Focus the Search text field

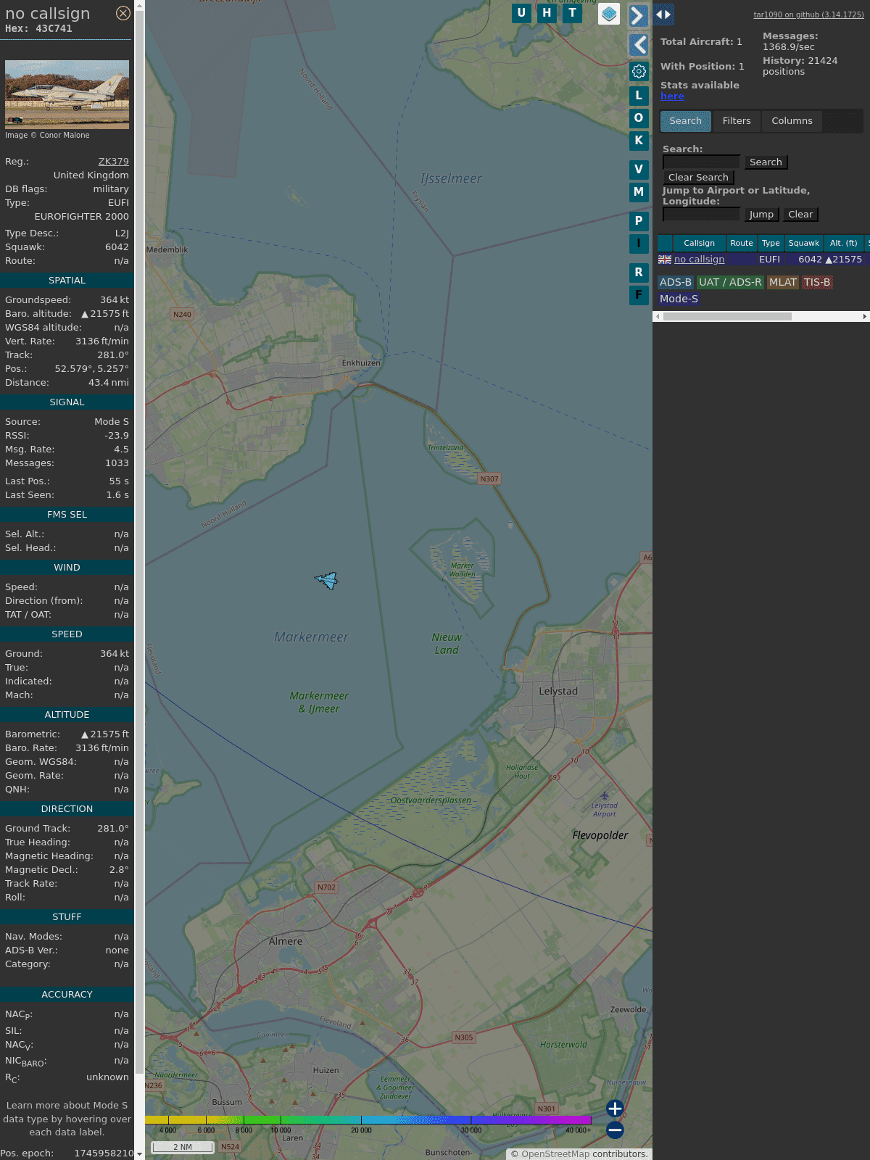tap(701, 162)
